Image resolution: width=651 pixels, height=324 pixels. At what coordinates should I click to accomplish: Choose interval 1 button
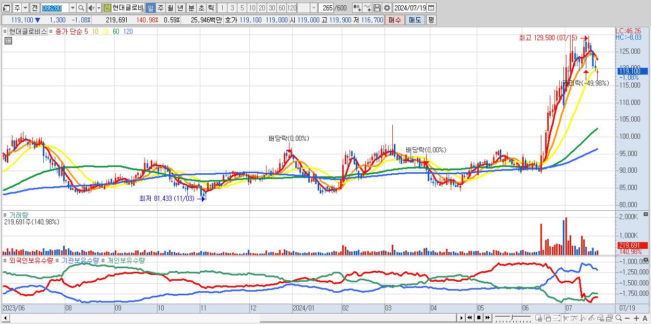[x=222, y=8]
